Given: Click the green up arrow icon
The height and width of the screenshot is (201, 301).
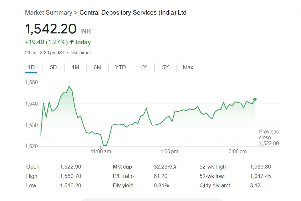Looking at the screenshot, I should pyautogui.click(x=72, y=42).
